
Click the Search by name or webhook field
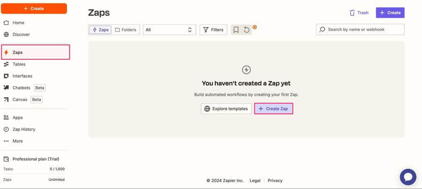(x=360, y=29)
